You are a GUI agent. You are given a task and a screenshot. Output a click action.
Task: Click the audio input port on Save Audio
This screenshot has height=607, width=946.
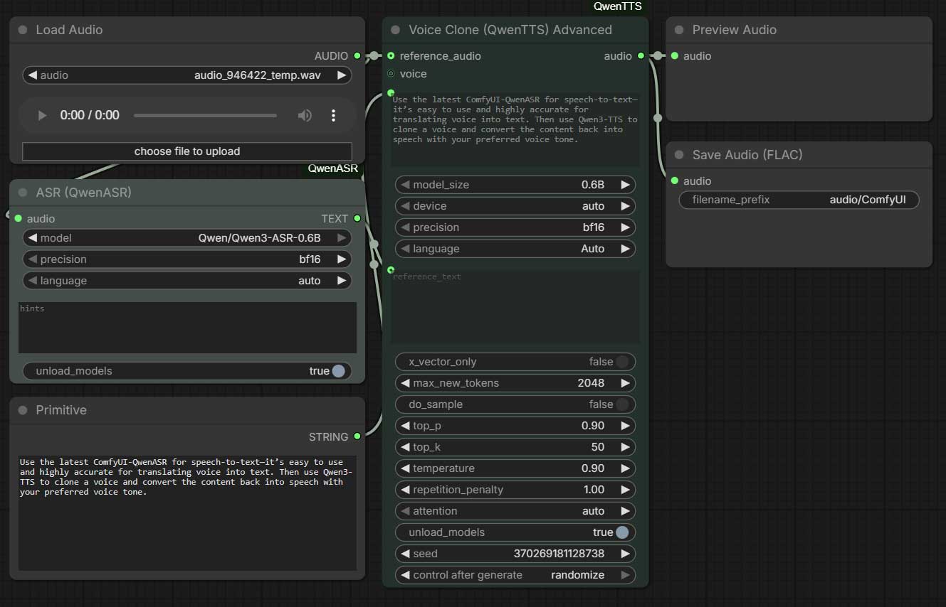click(x=675, y=181)
